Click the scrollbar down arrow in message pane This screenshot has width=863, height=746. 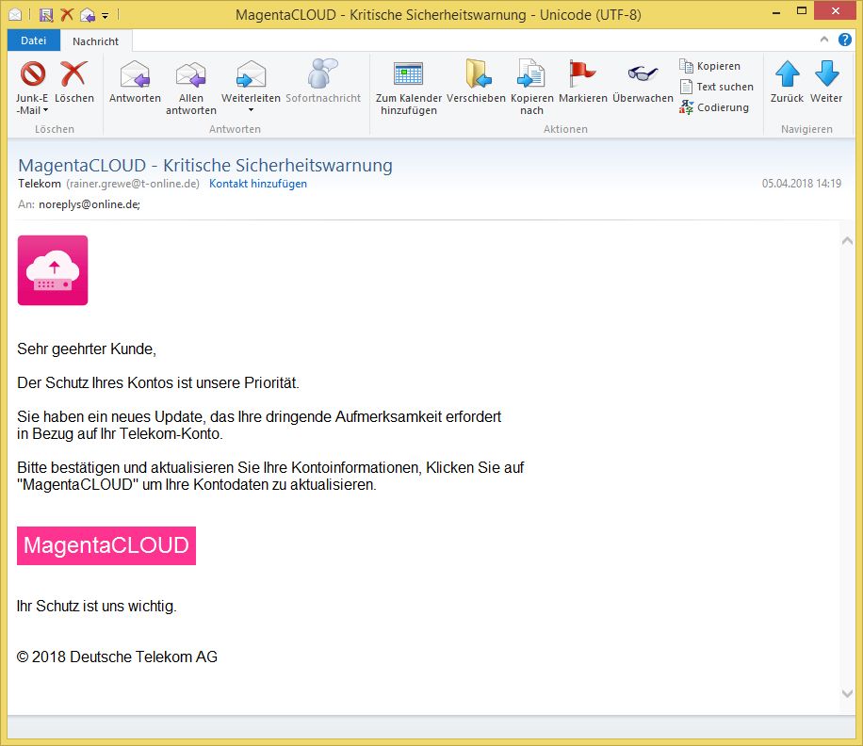pyautogui.click(x=848, y=694)
